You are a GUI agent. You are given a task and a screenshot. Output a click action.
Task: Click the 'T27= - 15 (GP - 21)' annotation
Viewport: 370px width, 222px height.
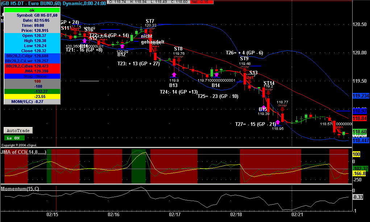click(x=255, y=124)
